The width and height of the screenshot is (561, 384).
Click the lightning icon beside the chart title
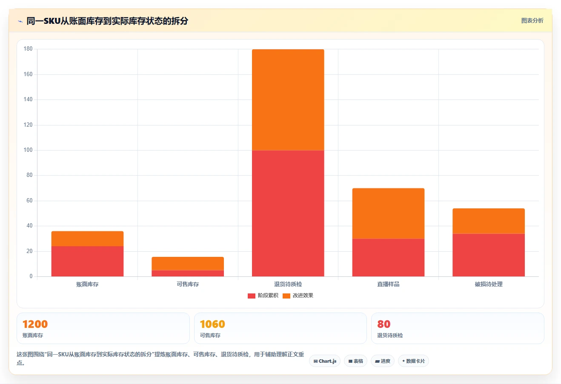pos(20,21)
